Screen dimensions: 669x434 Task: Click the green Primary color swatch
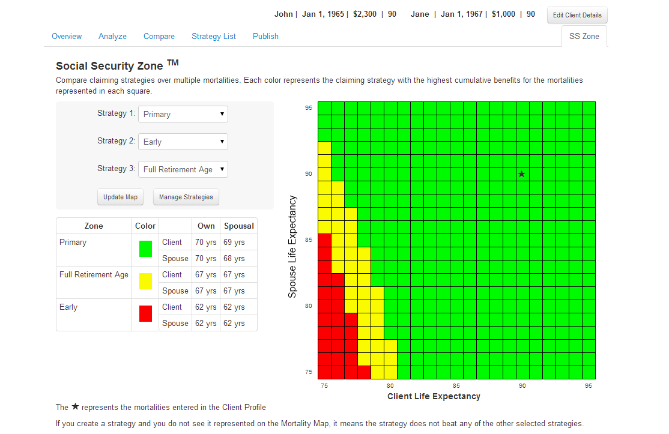[145, 249]
